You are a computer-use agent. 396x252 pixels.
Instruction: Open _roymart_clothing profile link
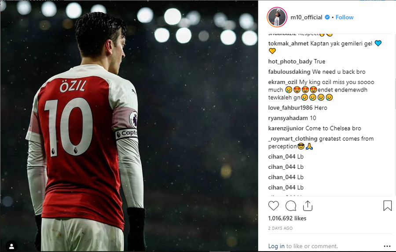click(293, 139)
